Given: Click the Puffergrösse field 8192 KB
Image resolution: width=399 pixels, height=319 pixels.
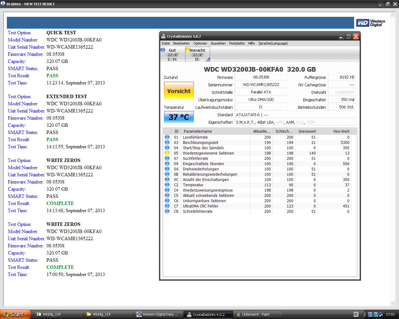Looking at the screenshot, I should (x=342, y=77).
